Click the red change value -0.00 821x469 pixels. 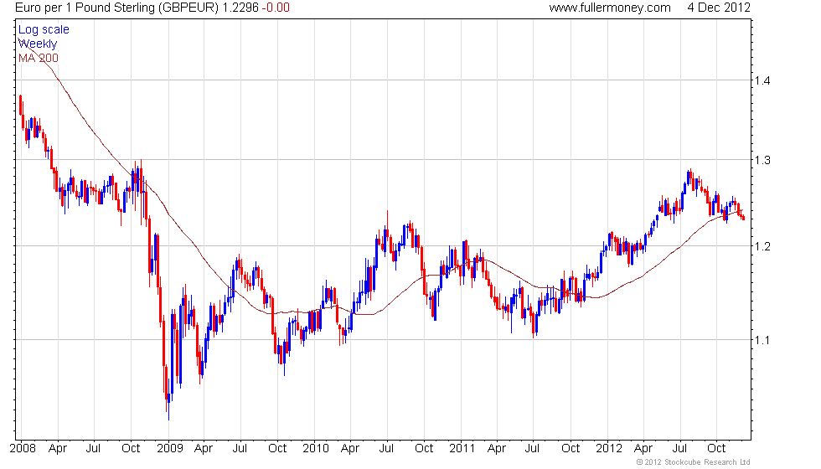click(276, 8)
